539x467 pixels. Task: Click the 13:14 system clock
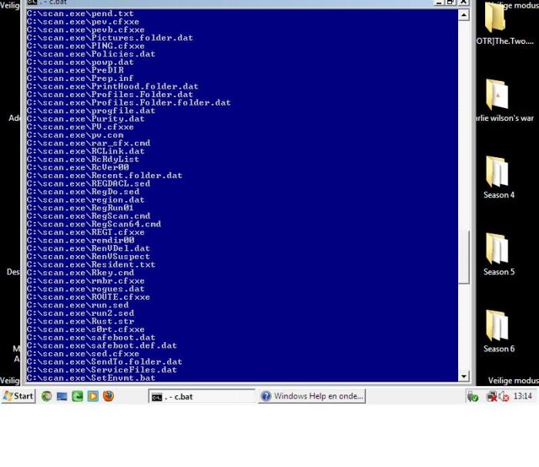pyautogui.click(x=523, y=396)
